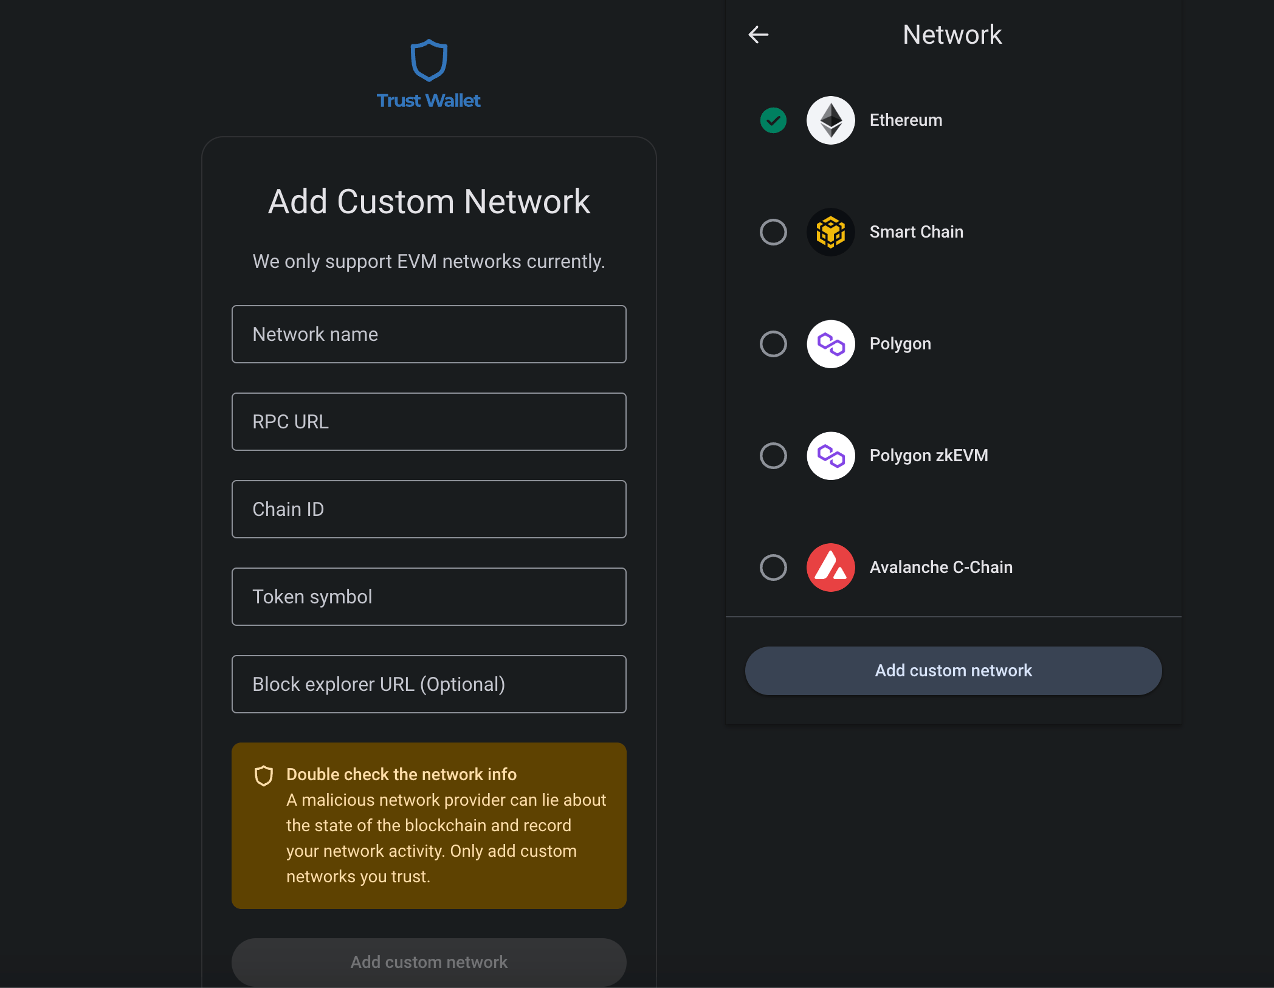
Task: Choose the Polygon zkEVM radio option
Action: (773, 456)
